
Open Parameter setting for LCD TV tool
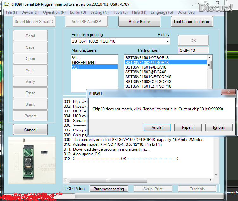[109, 189]
